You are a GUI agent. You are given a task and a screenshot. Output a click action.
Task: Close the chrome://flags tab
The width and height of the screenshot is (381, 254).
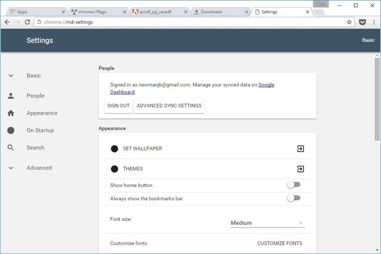124,12
